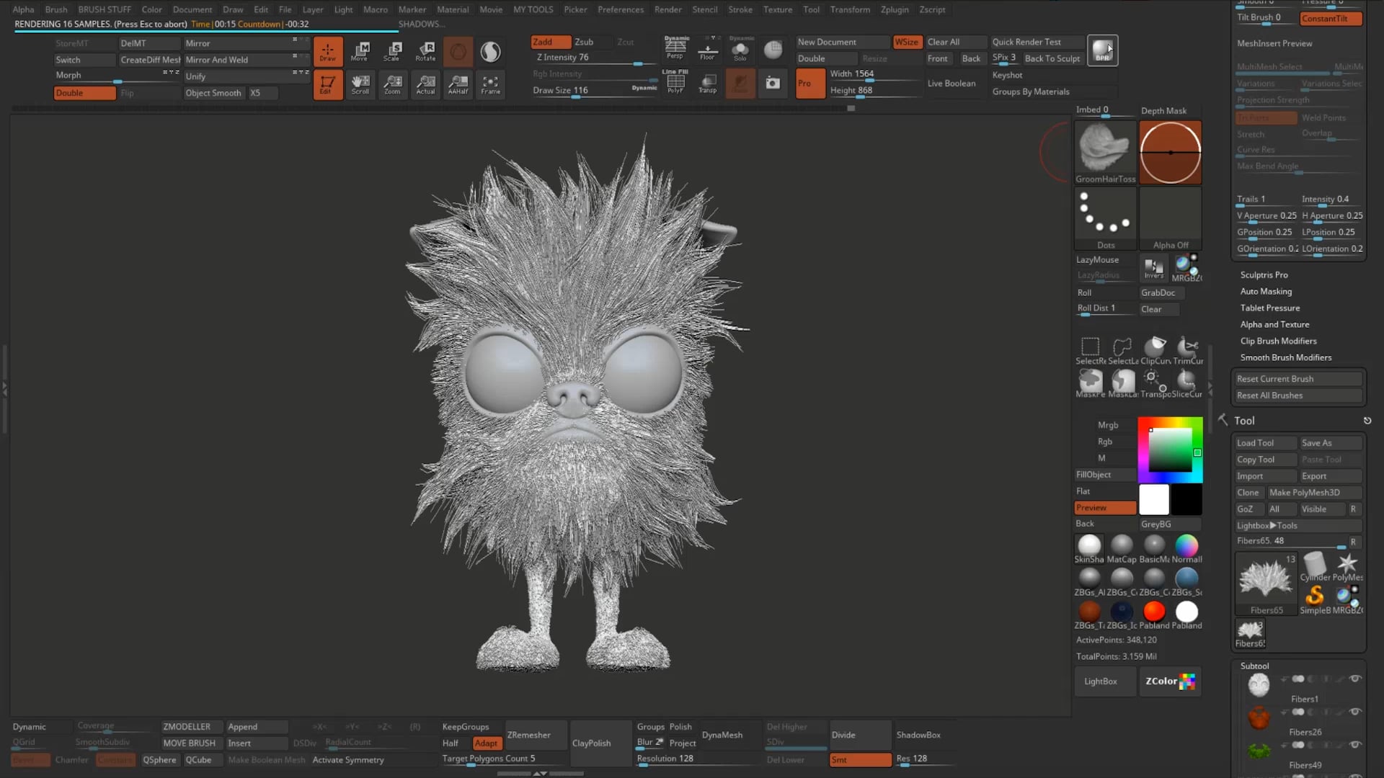Viewport: 1384px width, 778px height.
Task: Select the TrimCurve brush icon
Action: 1187,350
